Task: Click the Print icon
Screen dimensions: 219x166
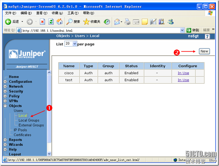Action: (x=127, y=22)
